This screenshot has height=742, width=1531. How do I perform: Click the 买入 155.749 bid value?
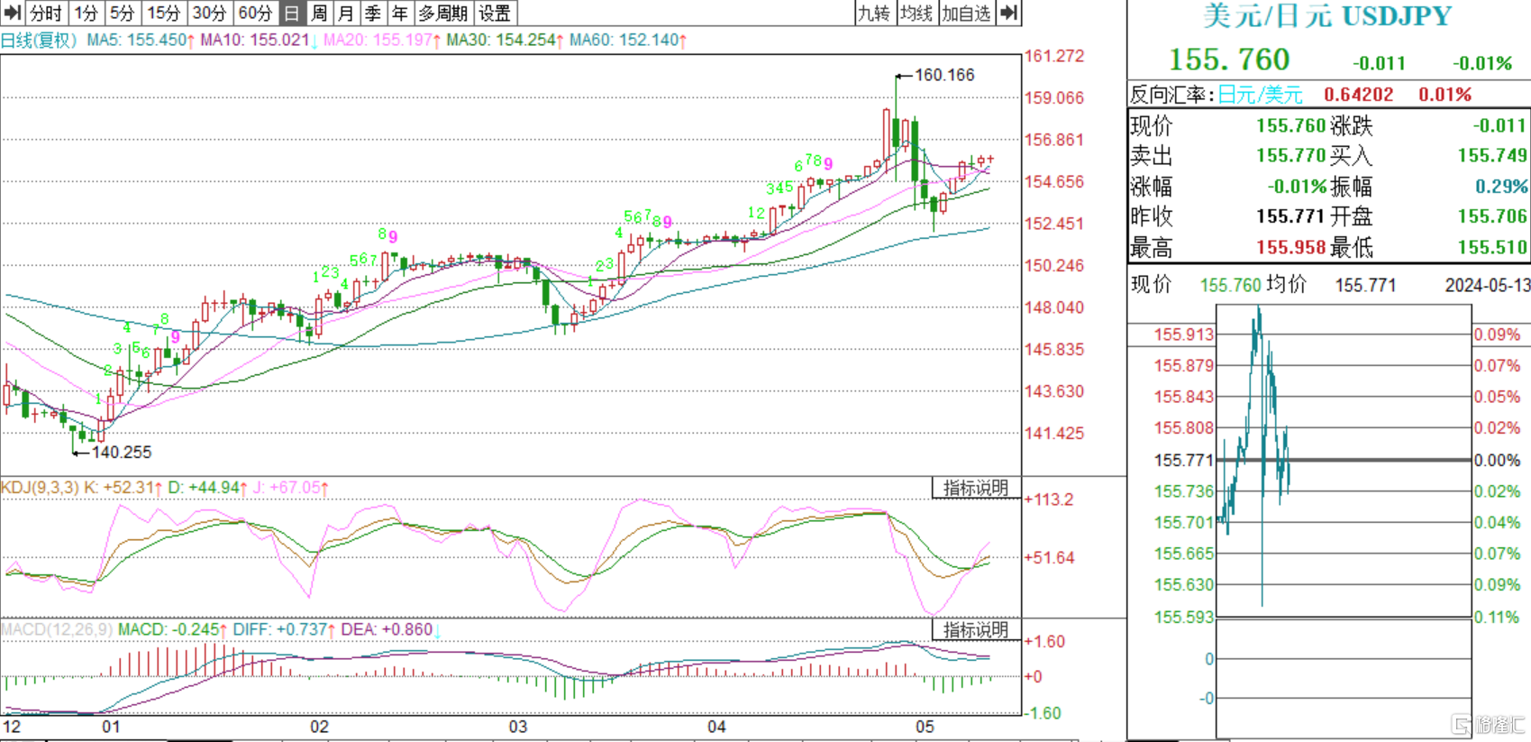pos(1492,155)
